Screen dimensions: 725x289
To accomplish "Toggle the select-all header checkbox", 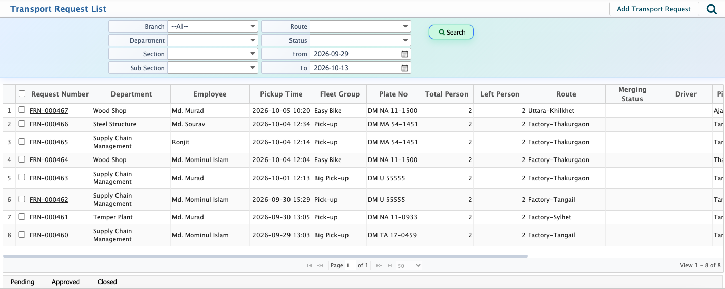I will click(x=22, y=93).
